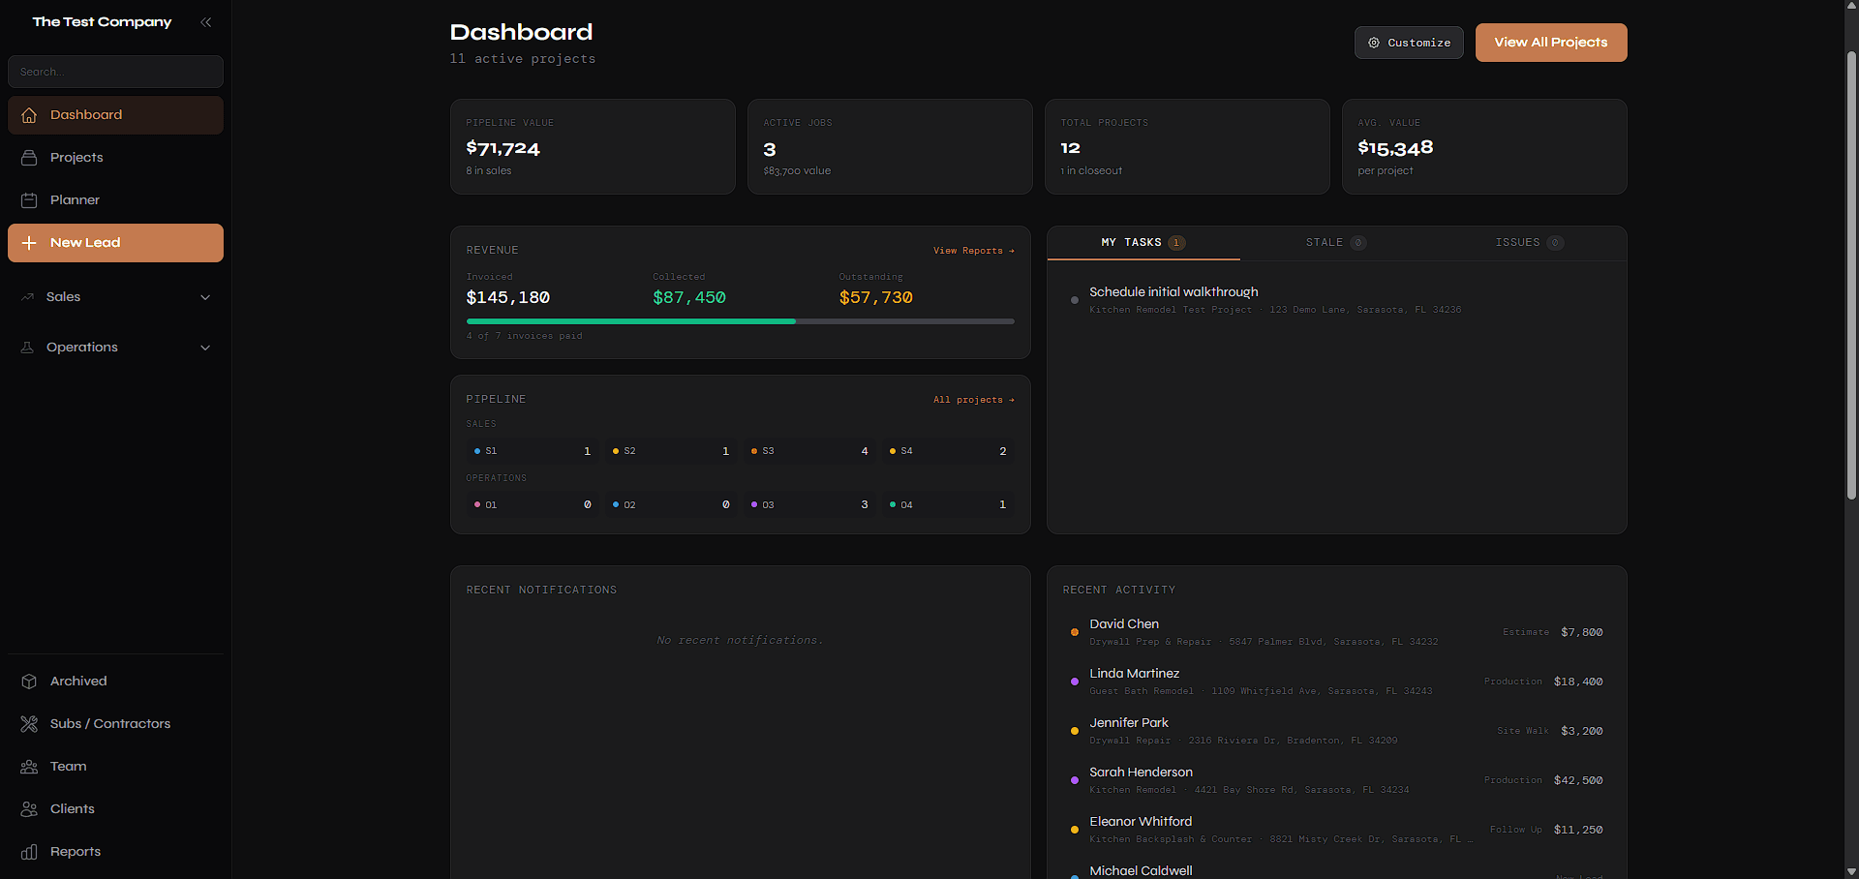Click The Test Company name
1859x879 pixels.
(102, 21)
